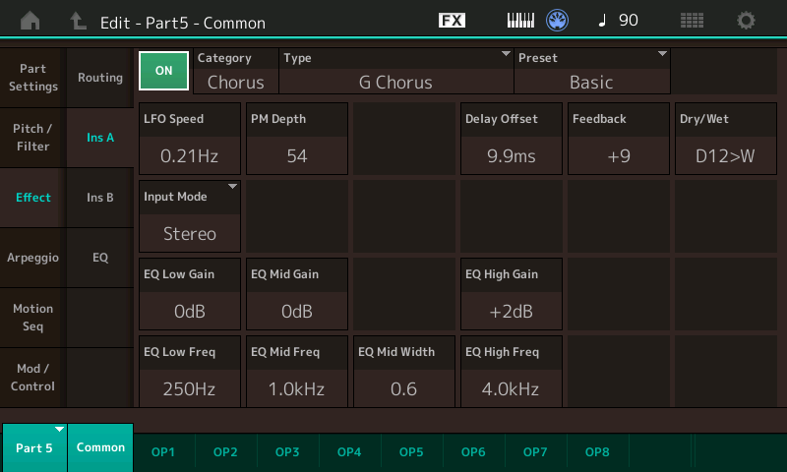Go to the Home screen icon
This screenshot has width=787, height=472.
coord(30,21)
